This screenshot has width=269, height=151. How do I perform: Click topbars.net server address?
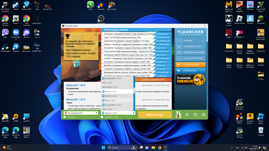click(x=160, y=66)
